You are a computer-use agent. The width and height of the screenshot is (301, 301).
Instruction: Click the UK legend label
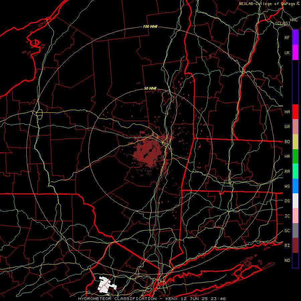coord(287,53)
